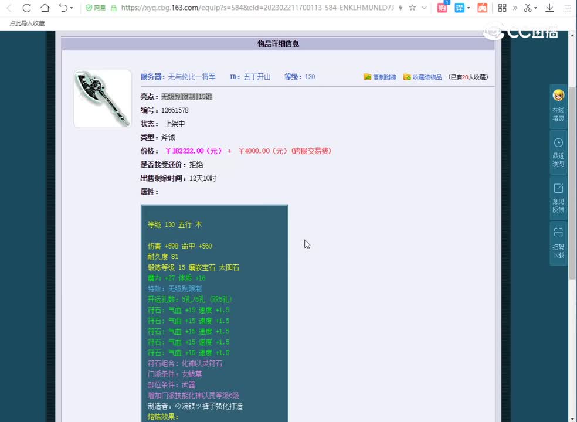Click type value 斧钺
Screen dimensions: 577x422
[x=168, y=138]
